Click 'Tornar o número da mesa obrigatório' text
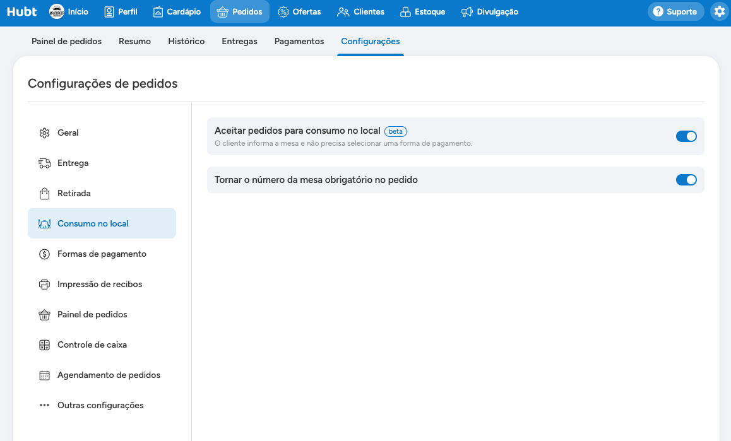This screenshot has width=731, height=441. tap(316, 180)
